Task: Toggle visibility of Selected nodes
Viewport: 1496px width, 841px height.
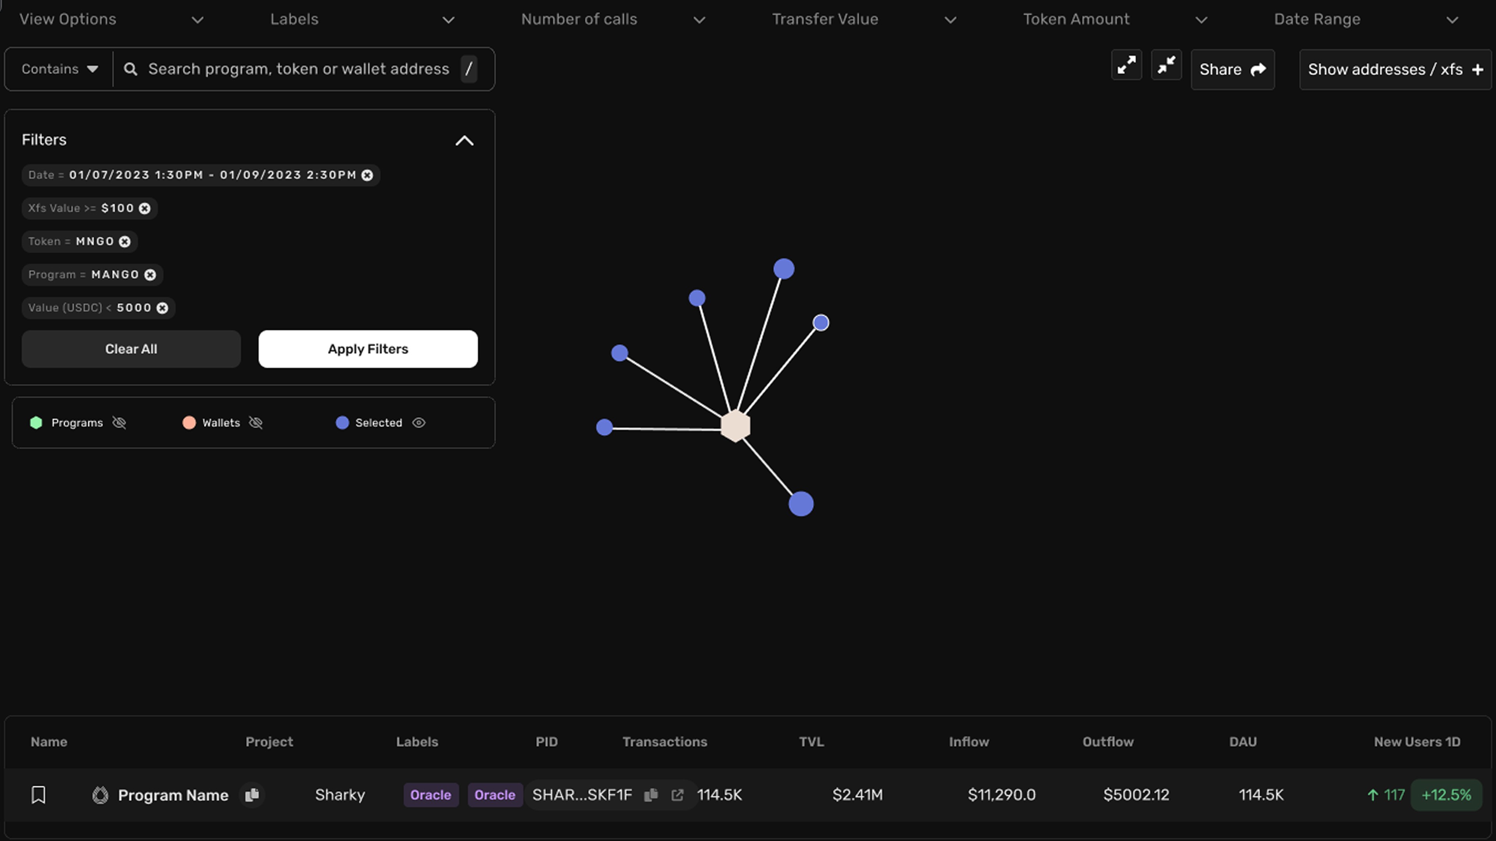Action: [x=419, y=422]
